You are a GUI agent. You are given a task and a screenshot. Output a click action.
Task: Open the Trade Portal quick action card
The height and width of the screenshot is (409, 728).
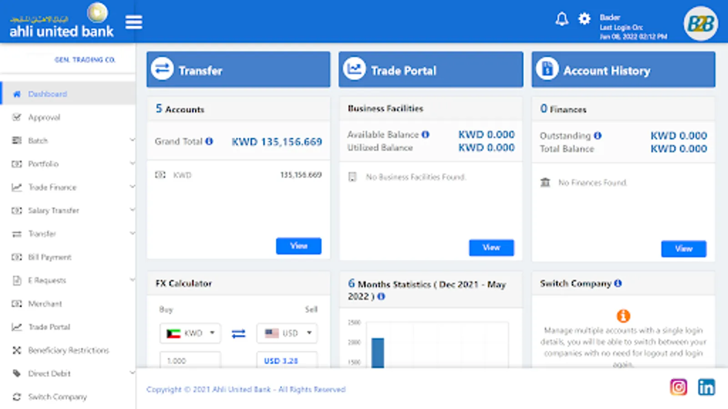tap(431, 69)
